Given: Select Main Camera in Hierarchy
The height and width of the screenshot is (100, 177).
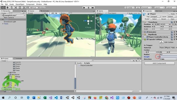Looking at the screenshot, I should 9,17.
